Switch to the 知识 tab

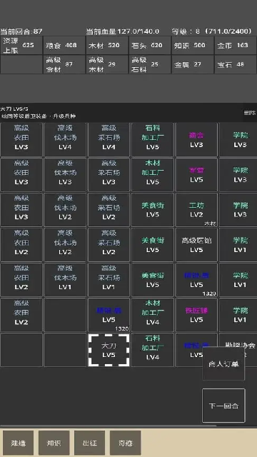pyautogui.click(x=54, y=443)
